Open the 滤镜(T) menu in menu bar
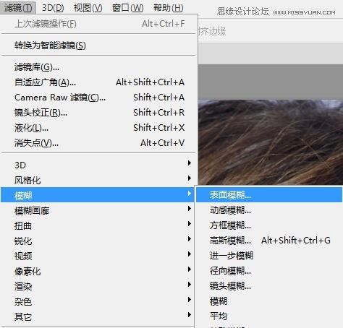343x328 pixels. click(18, 8)
